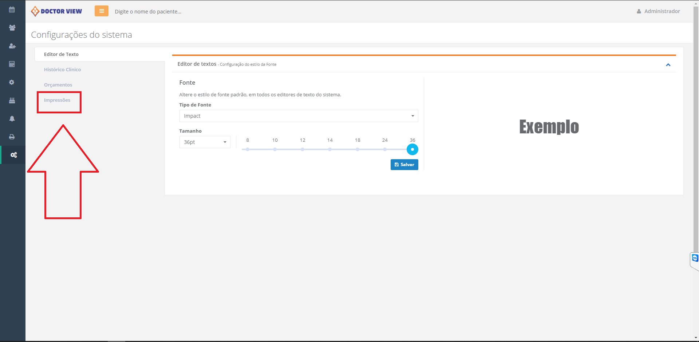Select the Orçamentos tab

coord(58,85)
